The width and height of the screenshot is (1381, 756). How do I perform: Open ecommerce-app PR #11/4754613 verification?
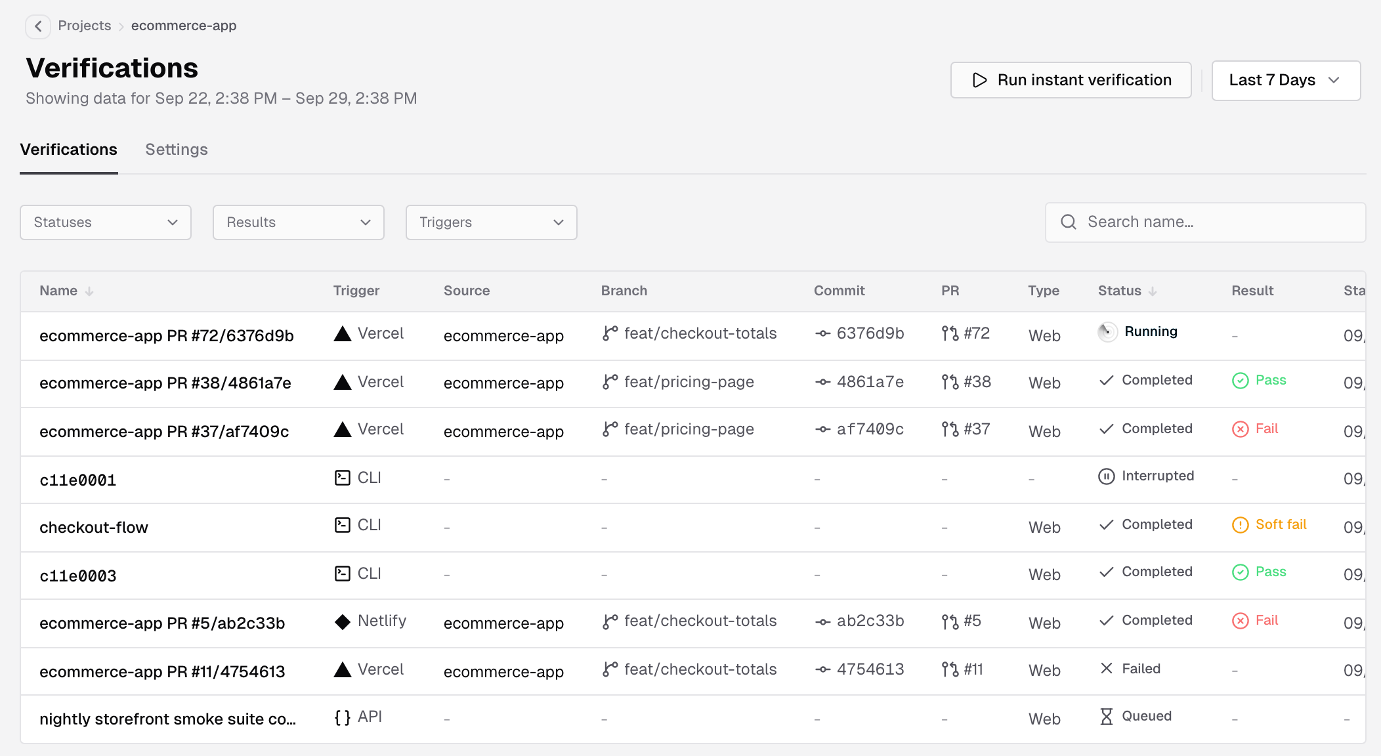point(162,672)
